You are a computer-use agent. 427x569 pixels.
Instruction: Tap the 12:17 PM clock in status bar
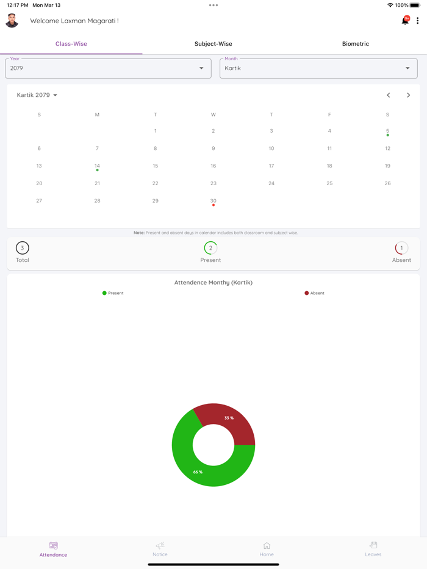click(x=18, y=5)
